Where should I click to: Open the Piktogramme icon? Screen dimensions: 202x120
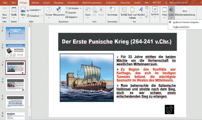coord(58,10)
